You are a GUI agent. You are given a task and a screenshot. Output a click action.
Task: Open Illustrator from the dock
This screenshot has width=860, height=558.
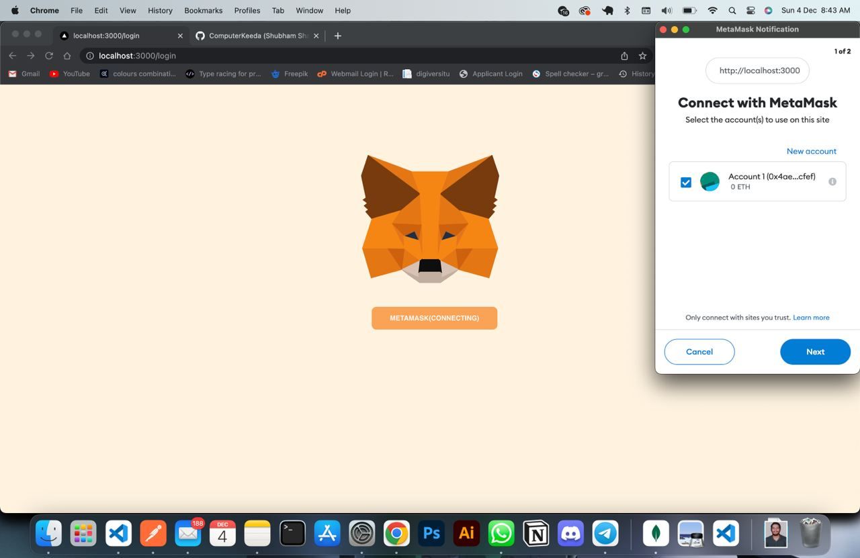466,533
